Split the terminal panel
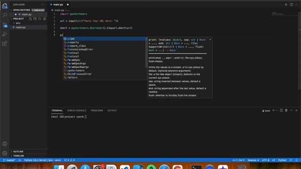Viewport: 301px width, 169px height. [281, 110]
